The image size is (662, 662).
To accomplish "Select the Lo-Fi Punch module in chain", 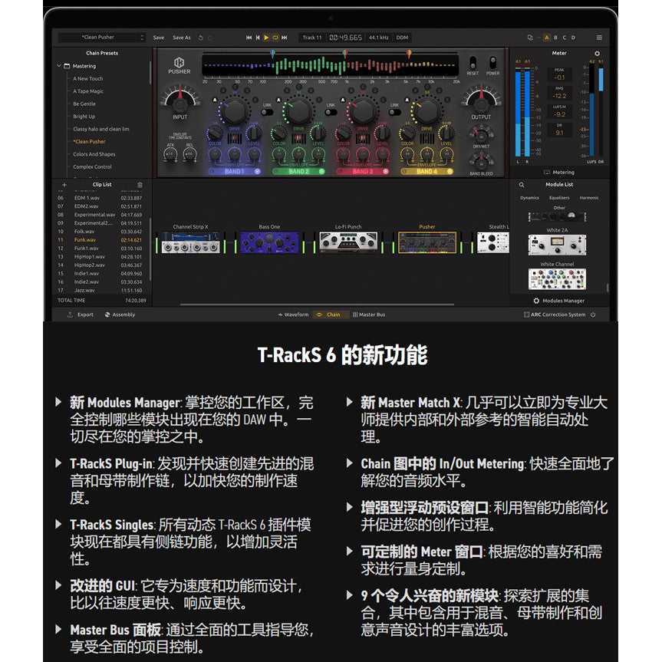I will tap(348, 242).
